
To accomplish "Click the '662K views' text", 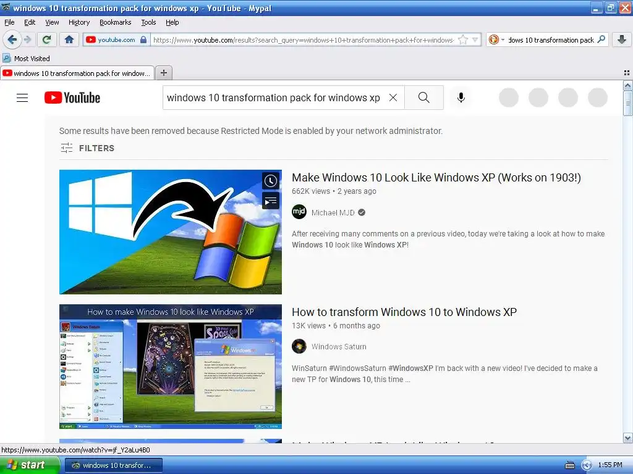I will (311, 191).
